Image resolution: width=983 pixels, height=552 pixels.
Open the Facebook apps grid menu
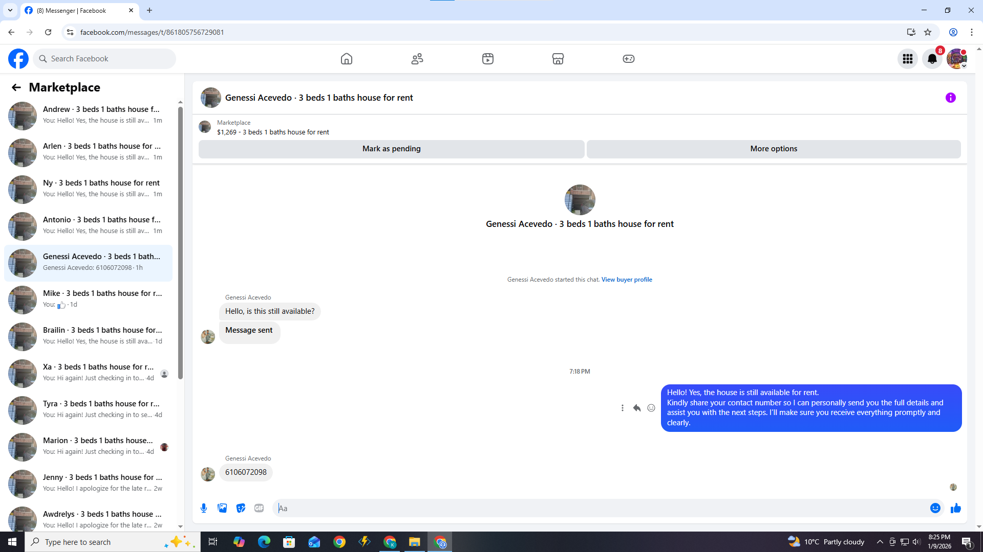pyautogui.click(x=907, y=59)
